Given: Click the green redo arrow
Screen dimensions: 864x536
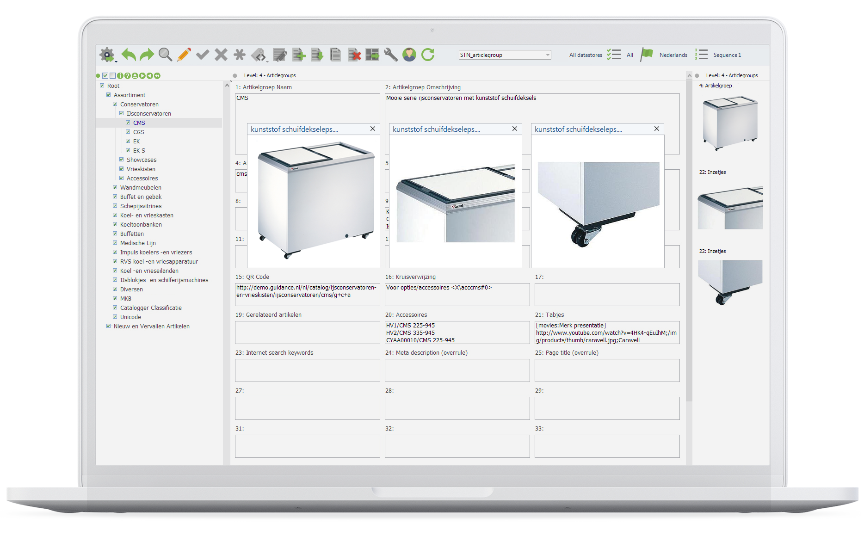Looking at the screenshot, I should click(x=147, y=55).
